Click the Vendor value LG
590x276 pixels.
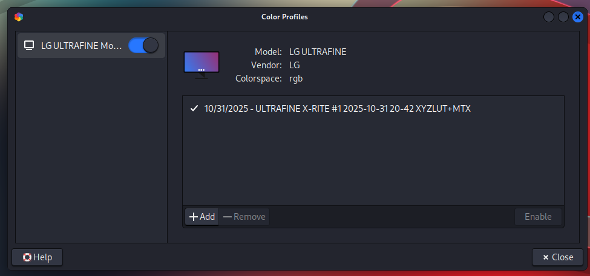[295, 65]
